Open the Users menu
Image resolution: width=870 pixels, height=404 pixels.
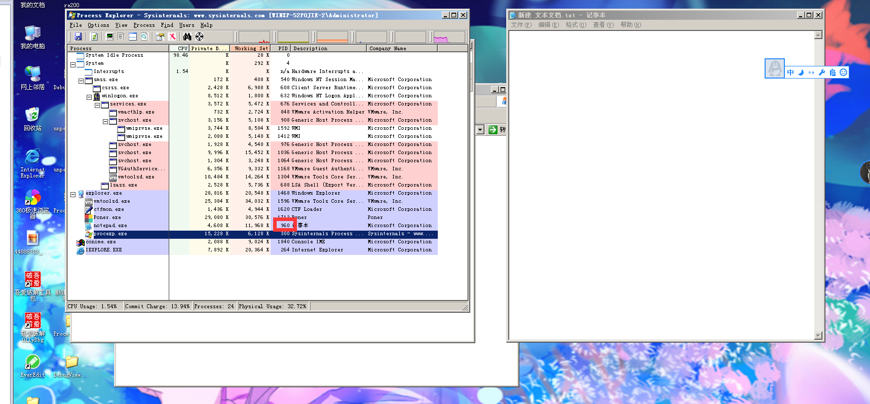pyautogui.click(x=186, y=25)
